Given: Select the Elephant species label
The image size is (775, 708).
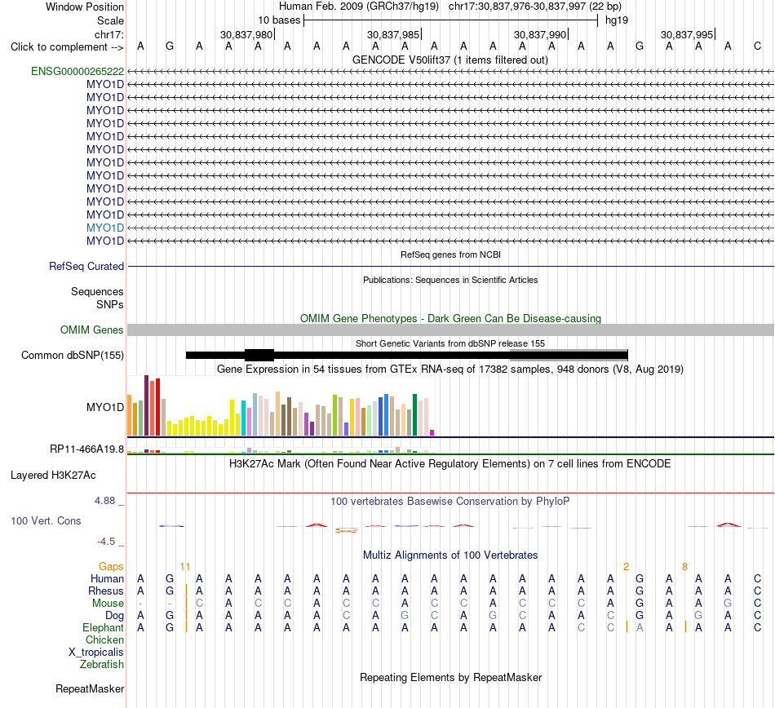Looking at the screenshot, I should 103,627.
